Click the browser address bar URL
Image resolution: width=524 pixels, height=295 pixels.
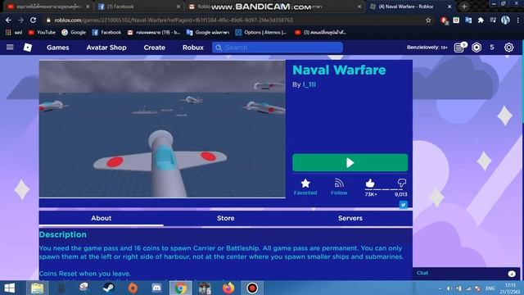point(174,20)
